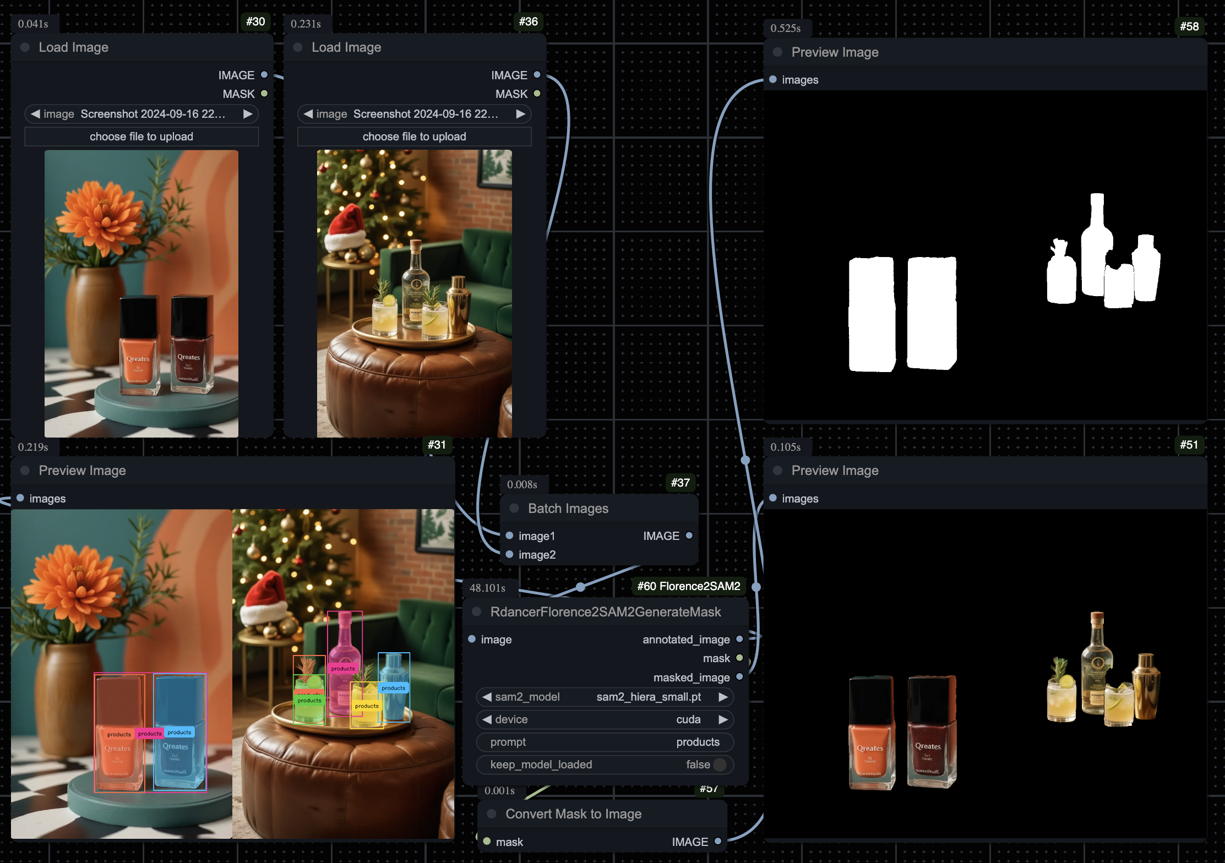This screenshot has height=863, width=1225.
Task: Edit the prompt field containing products
Action: tap(605, 742)
